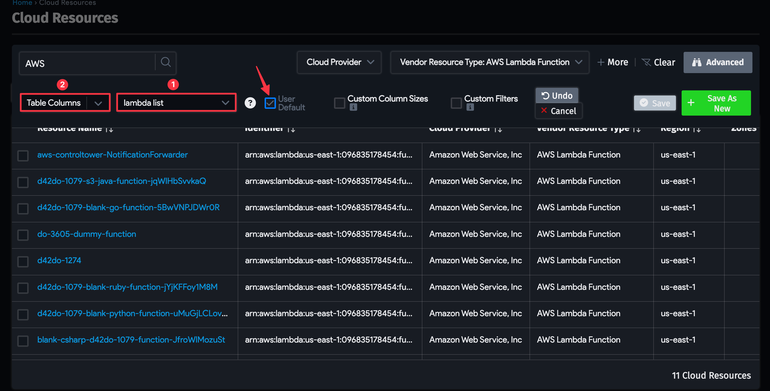Screen dimensions: 770x391
Task: Navigate to Home breadcrumb
Action: 22,3
